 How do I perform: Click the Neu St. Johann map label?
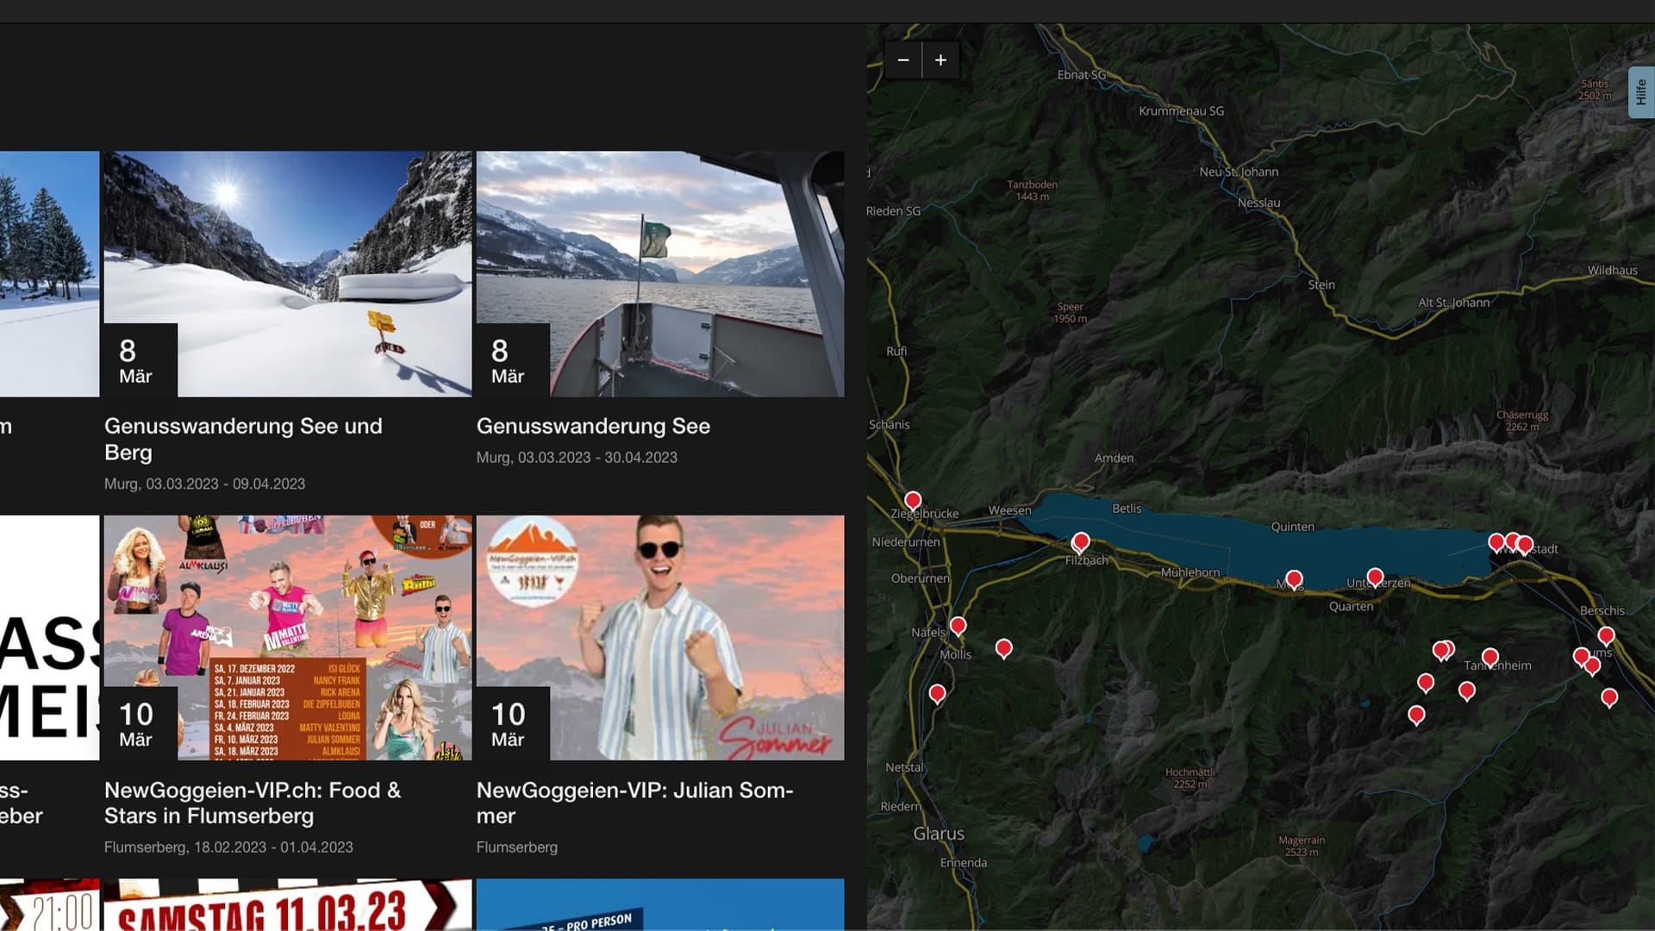click(1239, 172)
